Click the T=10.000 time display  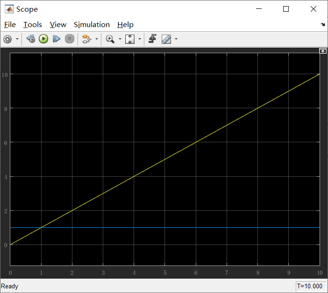coord(310,286)
